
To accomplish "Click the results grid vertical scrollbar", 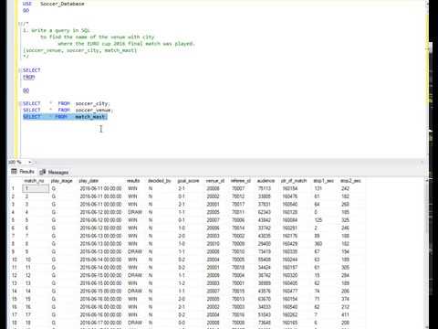I will 426,253.
